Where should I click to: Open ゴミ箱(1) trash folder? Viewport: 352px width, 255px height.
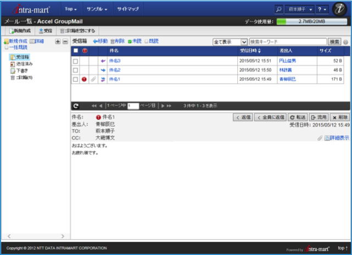coord(21,78)
